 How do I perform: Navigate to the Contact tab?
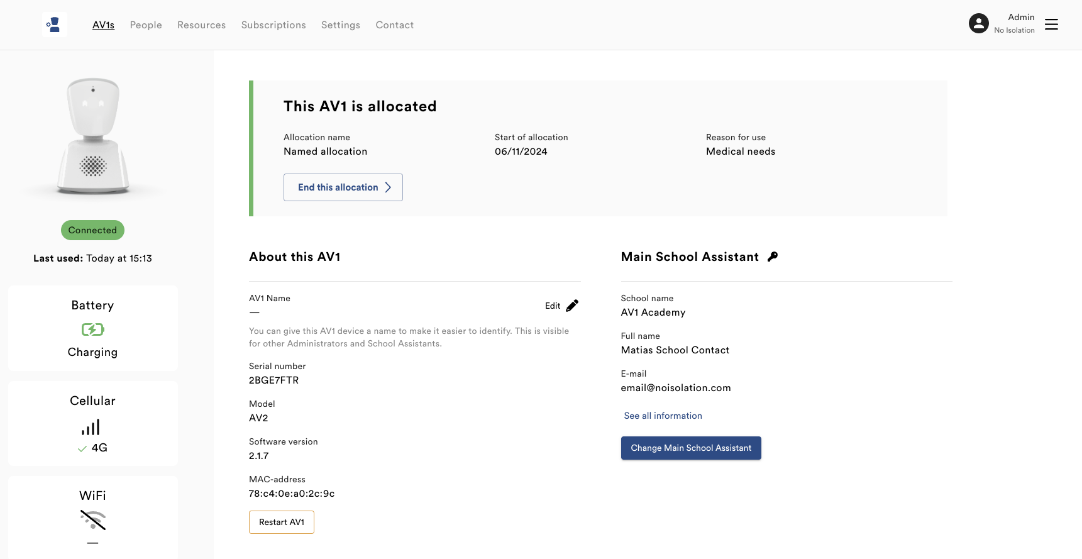click(395, 25)
